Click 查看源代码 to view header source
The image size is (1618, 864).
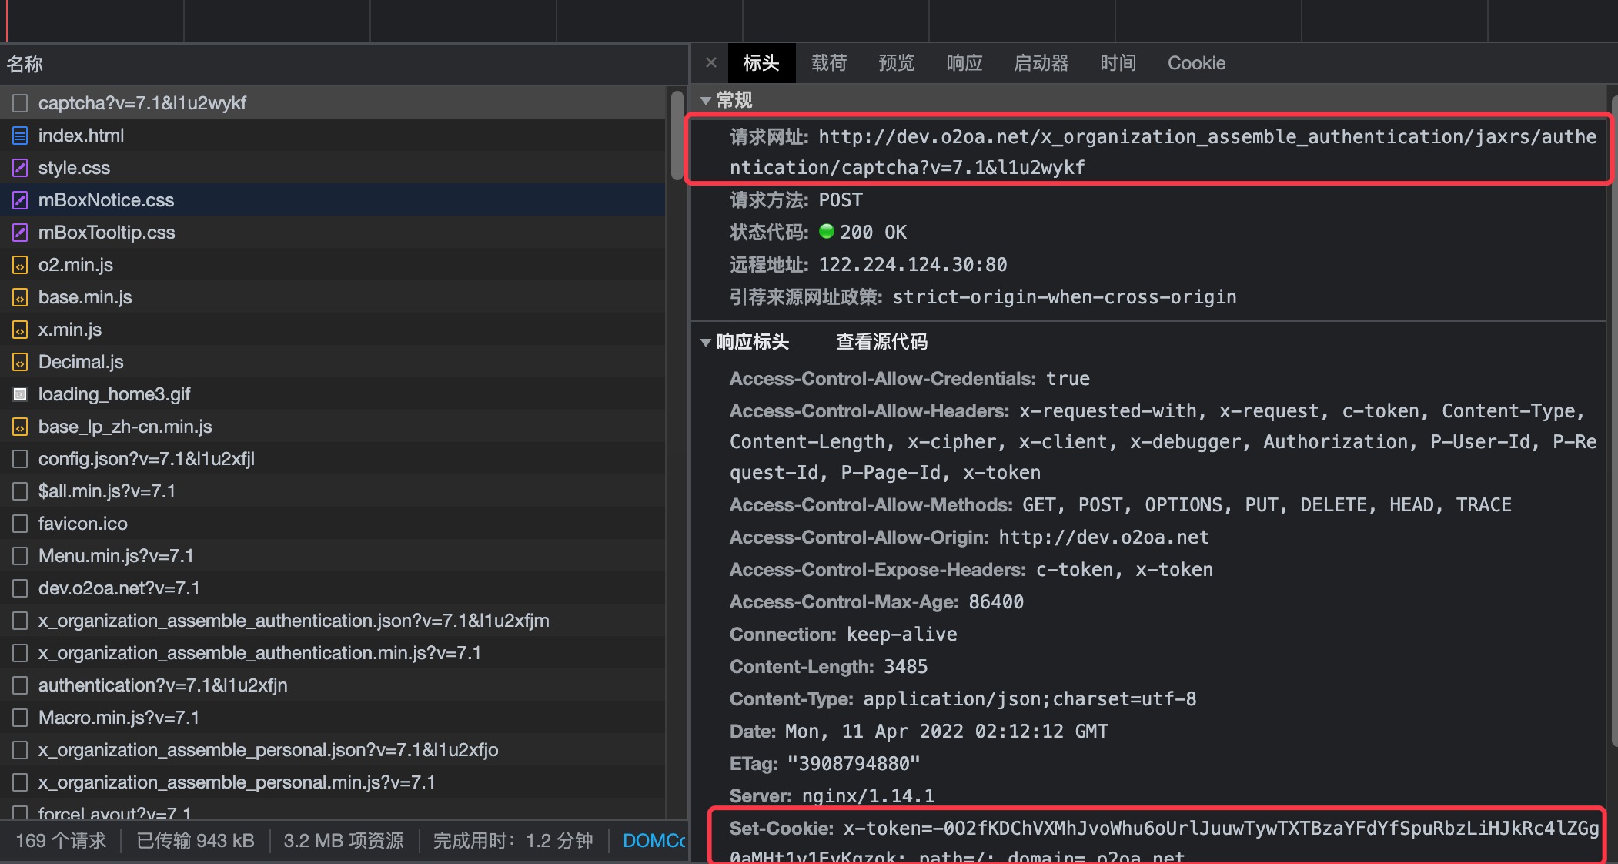[x=881, y=342]
